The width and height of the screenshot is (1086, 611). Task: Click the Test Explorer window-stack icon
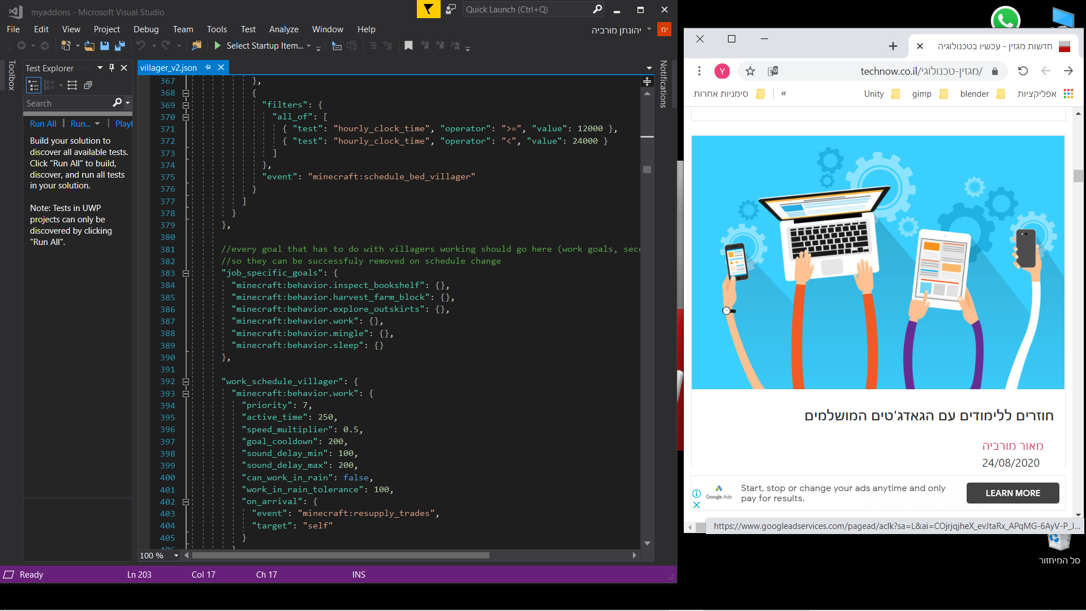click(x=88, y=85)
